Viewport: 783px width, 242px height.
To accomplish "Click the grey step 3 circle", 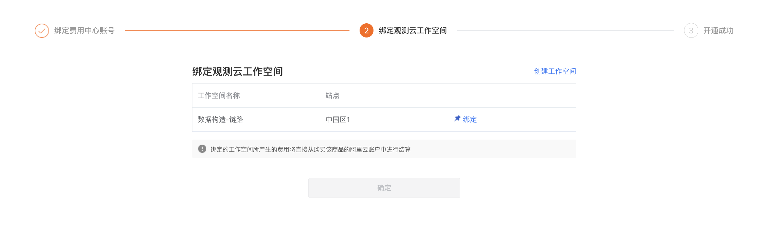I will (x=691, y=31).
